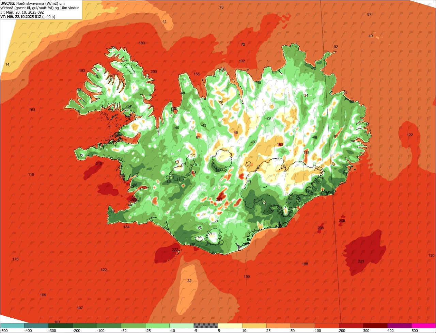Click the value '199' south of Iceland
Screen dimensions: 436x333
247,276
